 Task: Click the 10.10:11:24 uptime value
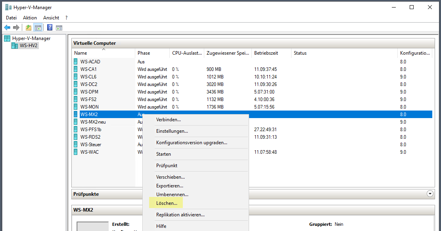[265, 77]
